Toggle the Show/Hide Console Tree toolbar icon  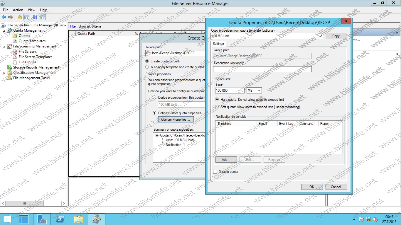tap(27, 17)
